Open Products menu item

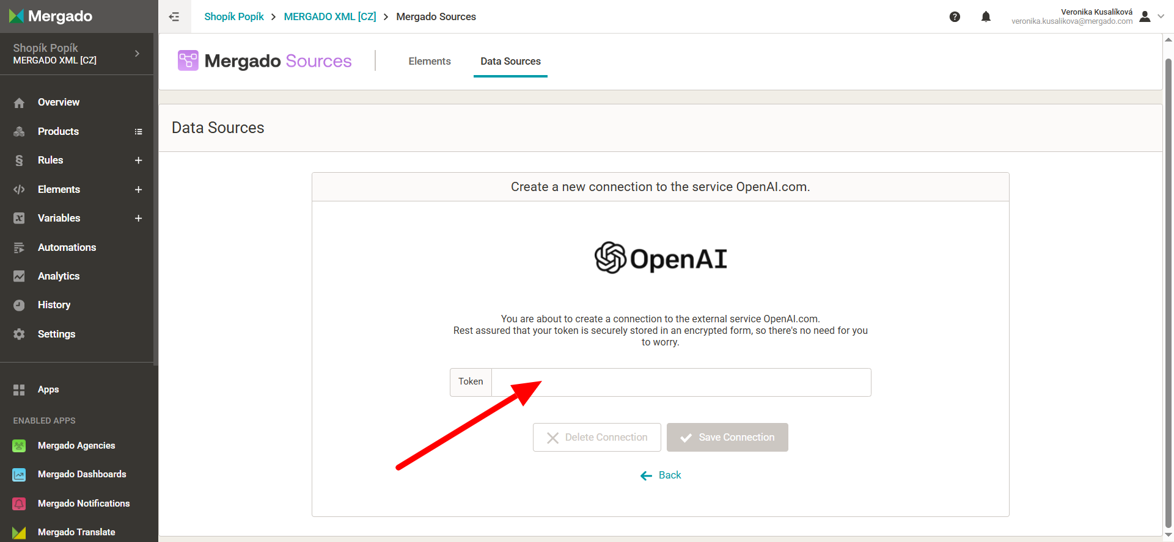click(x=58, y=131)
